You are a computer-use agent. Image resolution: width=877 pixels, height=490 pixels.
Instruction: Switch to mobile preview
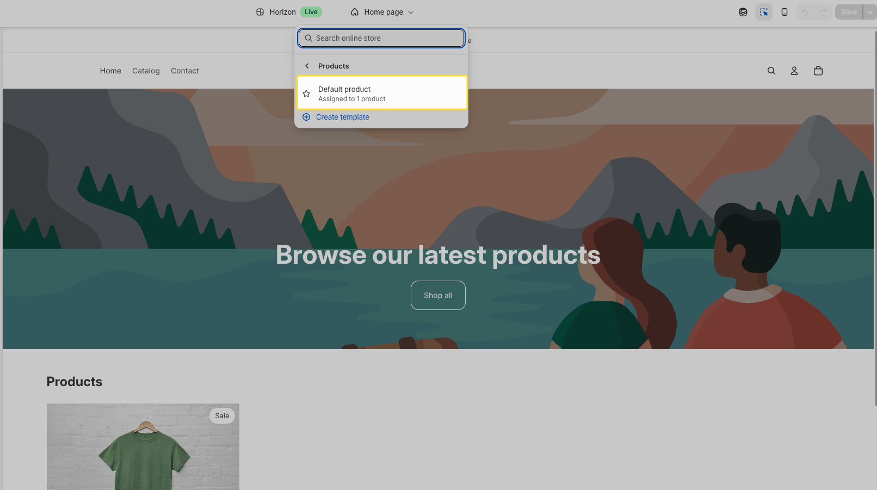click(x=784, y=11)
